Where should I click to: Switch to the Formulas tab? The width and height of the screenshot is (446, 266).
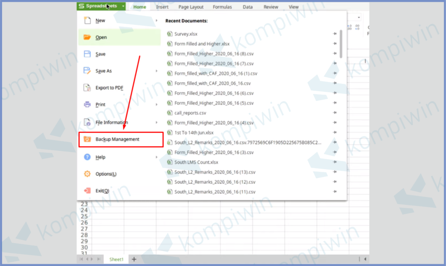point(222,7)
